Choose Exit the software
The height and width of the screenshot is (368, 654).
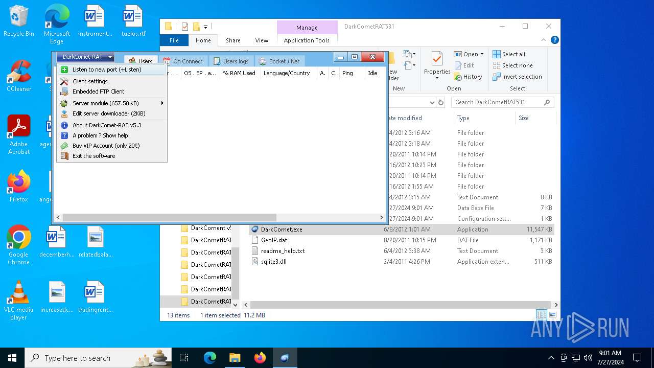coord(112,156)
